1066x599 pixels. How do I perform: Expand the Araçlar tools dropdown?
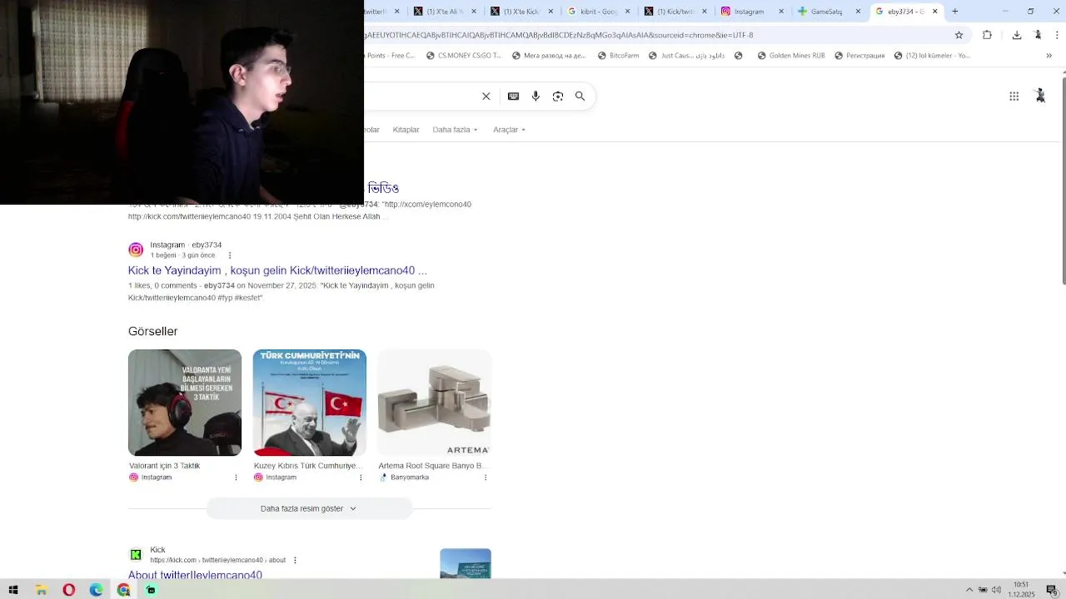509,130
